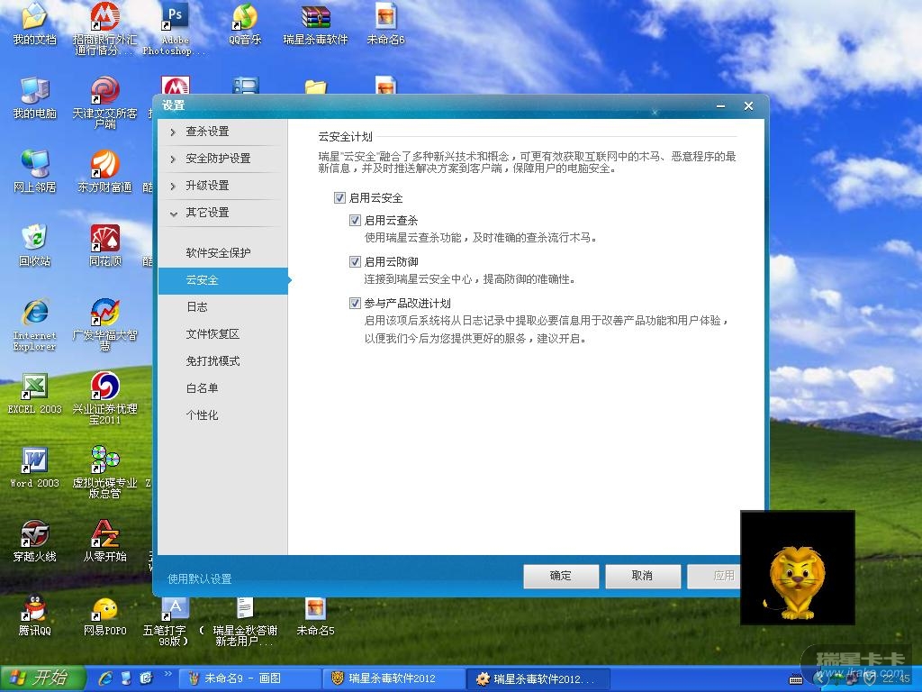The image size is (922, 692).
Task: Click the Internet Explorer quick launch icon
Action: (106, 678)
